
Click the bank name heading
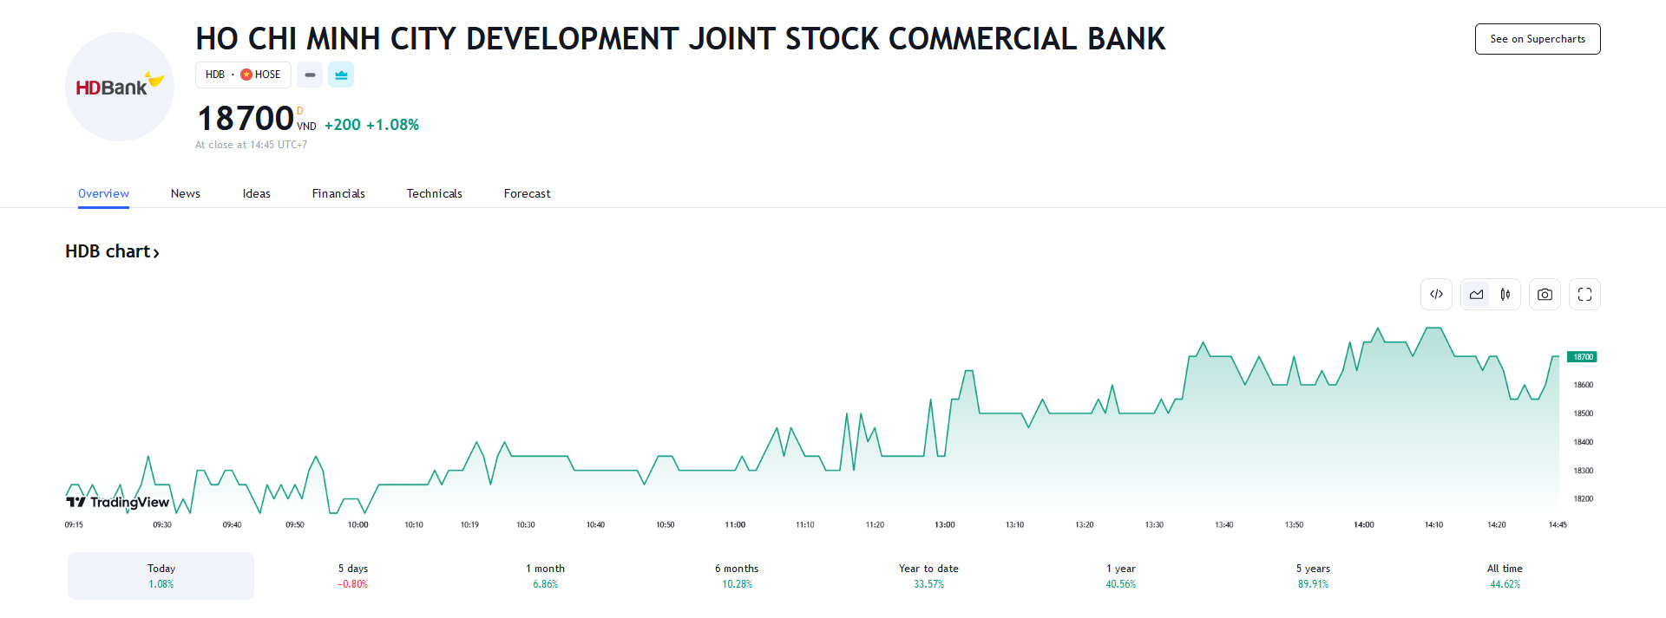tap(680, 39)
